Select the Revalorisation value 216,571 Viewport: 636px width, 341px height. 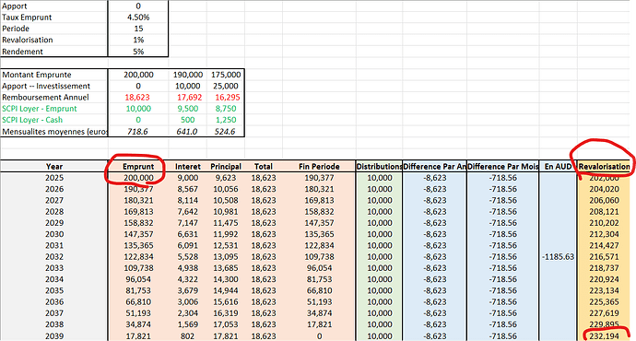coord(605,256)
